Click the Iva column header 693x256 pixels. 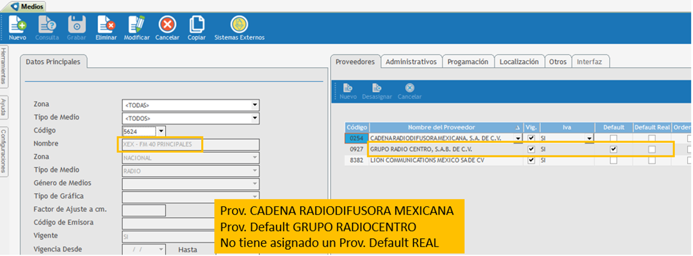(x=567, y=128)
